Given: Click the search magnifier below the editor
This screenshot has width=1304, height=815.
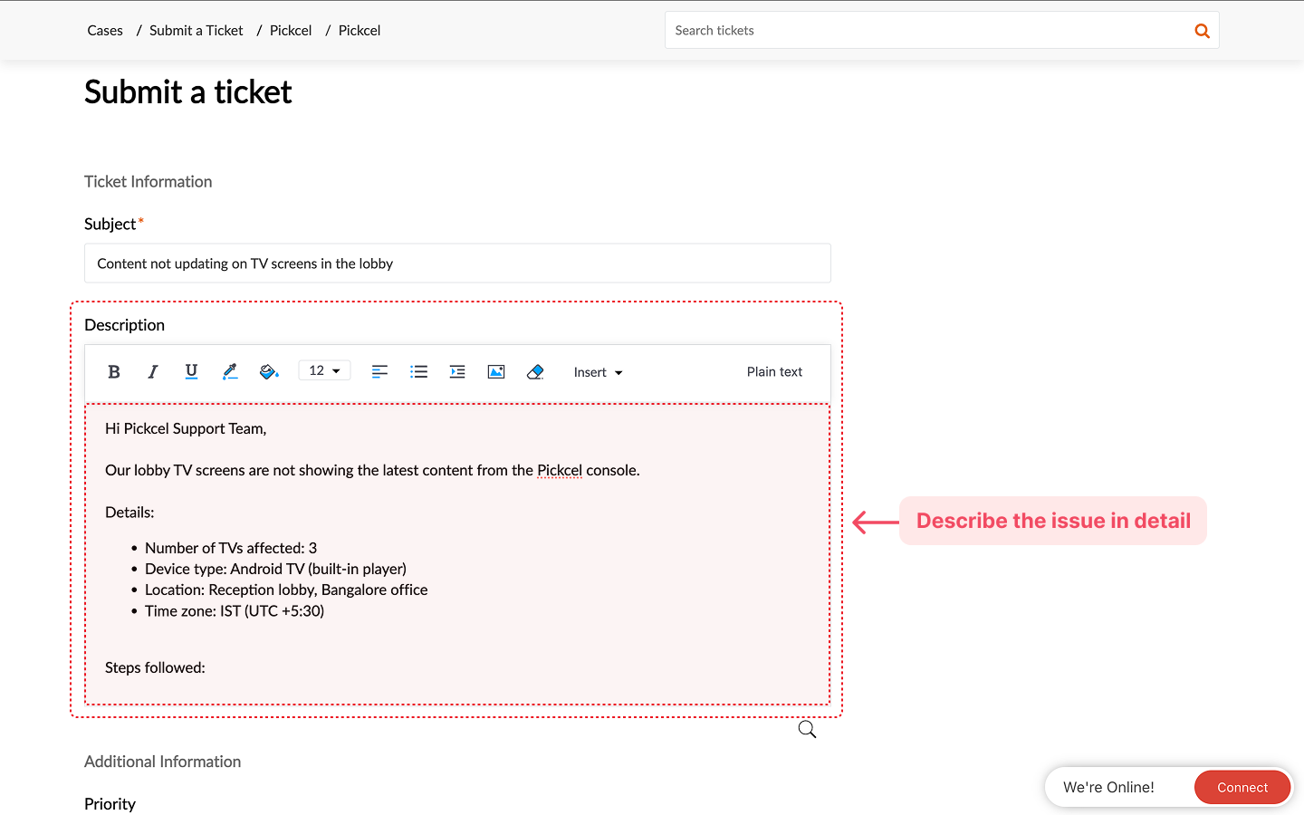Looking at the screenshot, I should click(x=807, y=728).
